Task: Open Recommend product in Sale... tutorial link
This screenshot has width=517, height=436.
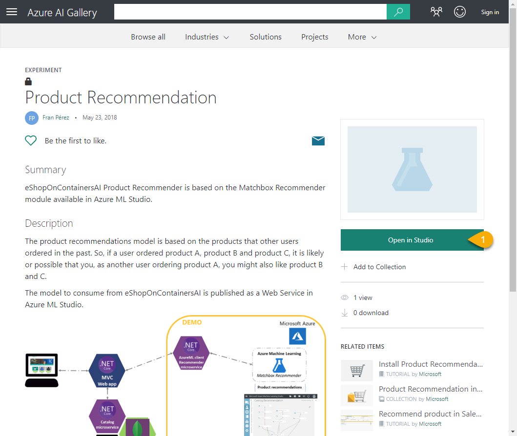Action: [430, 414]
